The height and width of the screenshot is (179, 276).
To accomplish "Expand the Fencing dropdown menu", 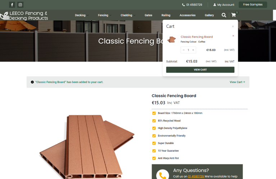I will point(105,15).
